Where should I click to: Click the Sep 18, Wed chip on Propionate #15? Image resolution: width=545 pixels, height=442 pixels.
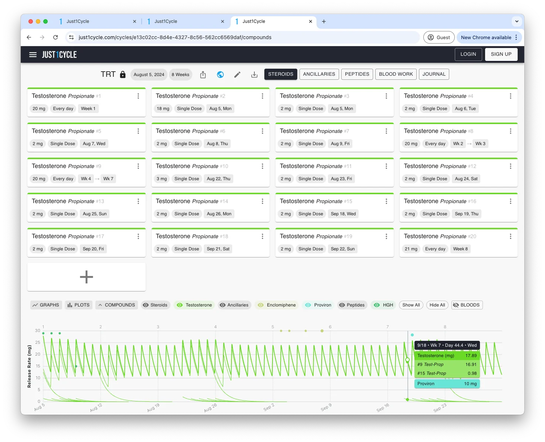click(x=343, y=214)
